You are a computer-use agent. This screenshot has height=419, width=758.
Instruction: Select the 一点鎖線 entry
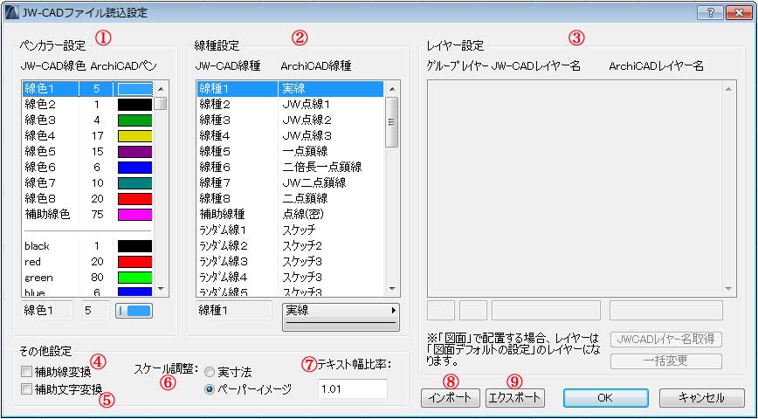pos(305,151)
